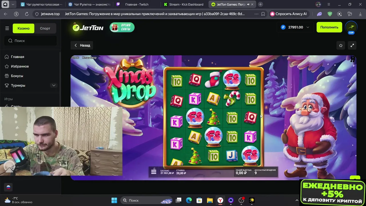Open the VIP profile avatar
Image resolution: width=366 pixels, height=206 pixels.
(351, 27)
